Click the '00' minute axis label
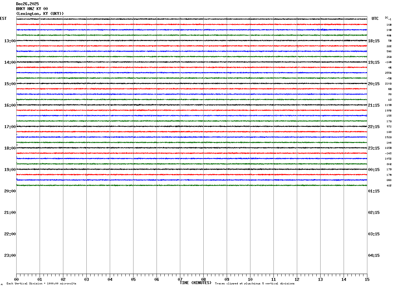Image resolution: width=393 pixels, height=288 pixels. (16, 280)
